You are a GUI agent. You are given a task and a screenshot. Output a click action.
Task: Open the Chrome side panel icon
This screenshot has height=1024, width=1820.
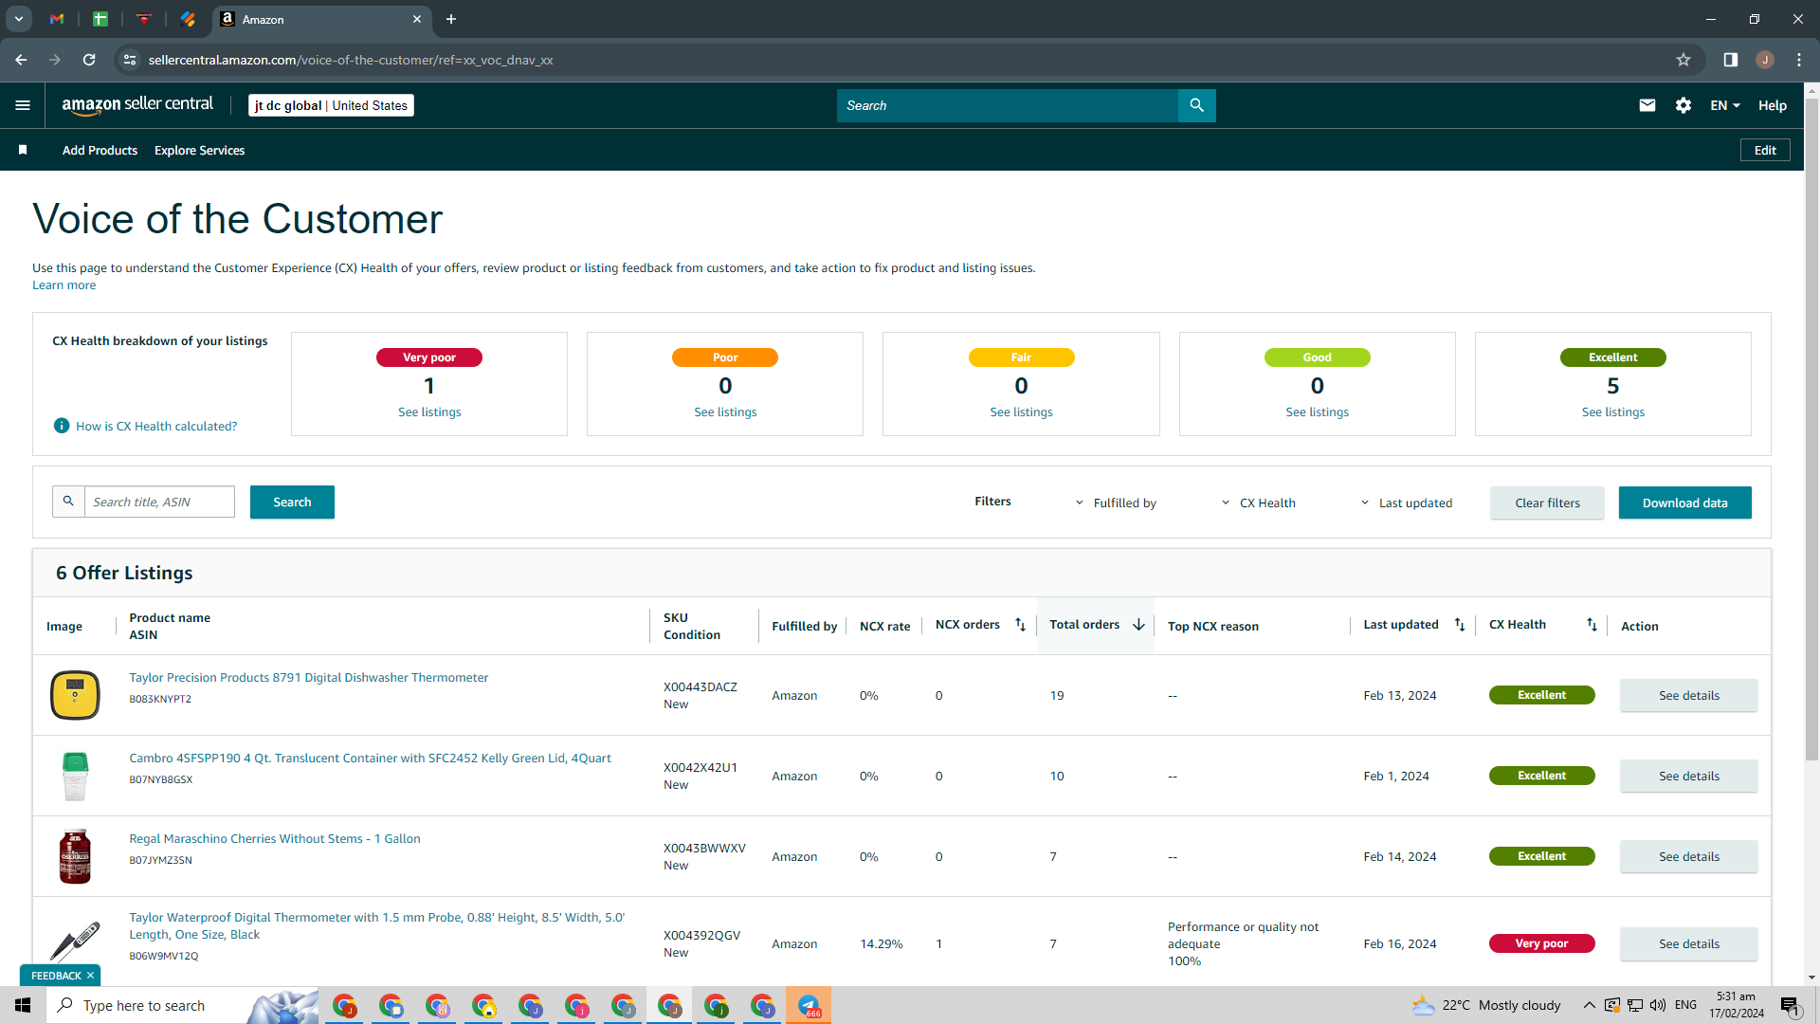click(1731, 60)
